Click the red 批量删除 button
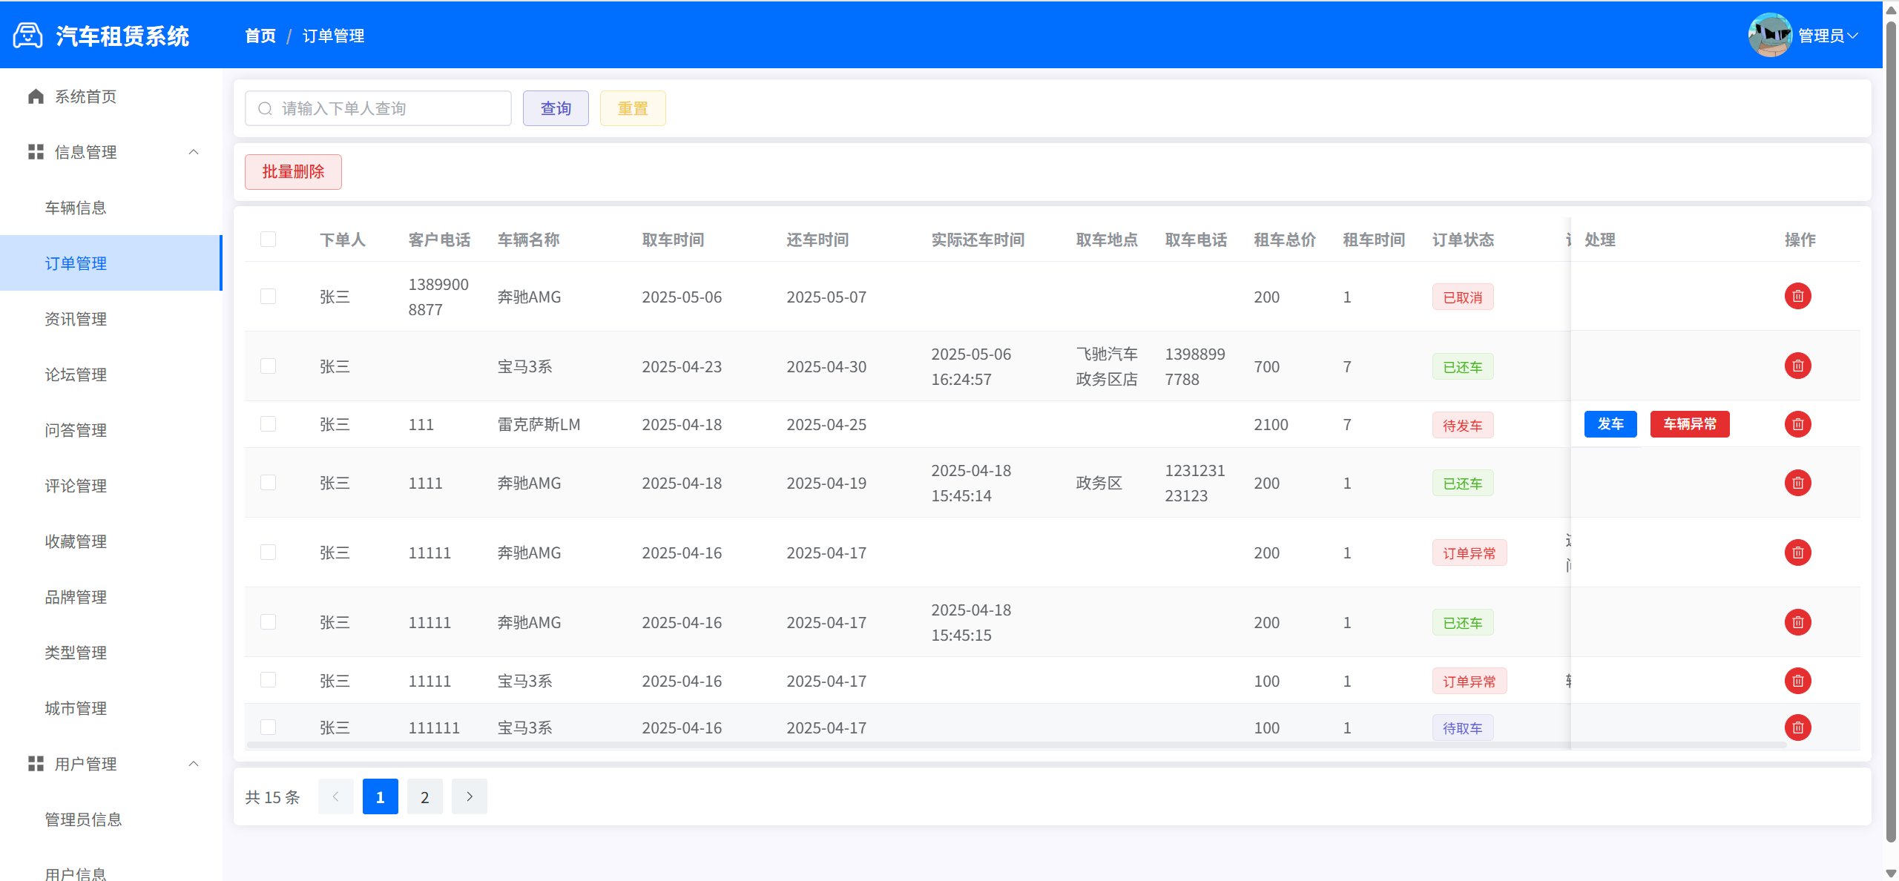This screenshot has width=1899, height=881. click(293, 172)
